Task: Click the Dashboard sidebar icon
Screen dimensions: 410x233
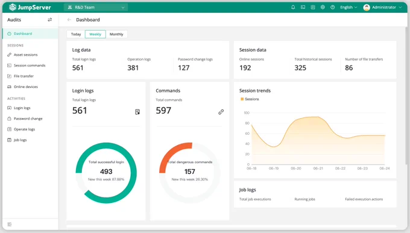Action: 9,34
